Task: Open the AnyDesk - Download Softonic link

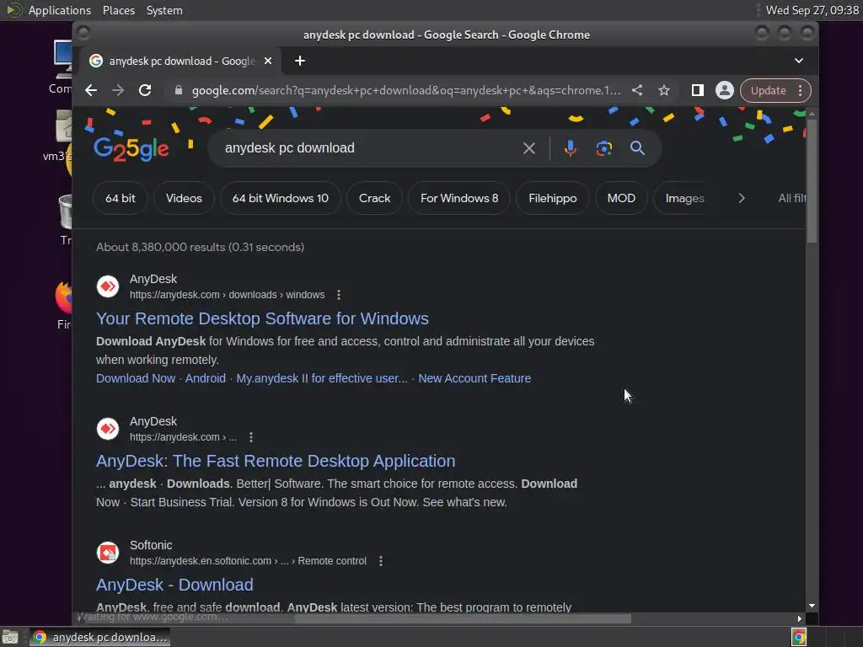Action: tap(174, 585)
